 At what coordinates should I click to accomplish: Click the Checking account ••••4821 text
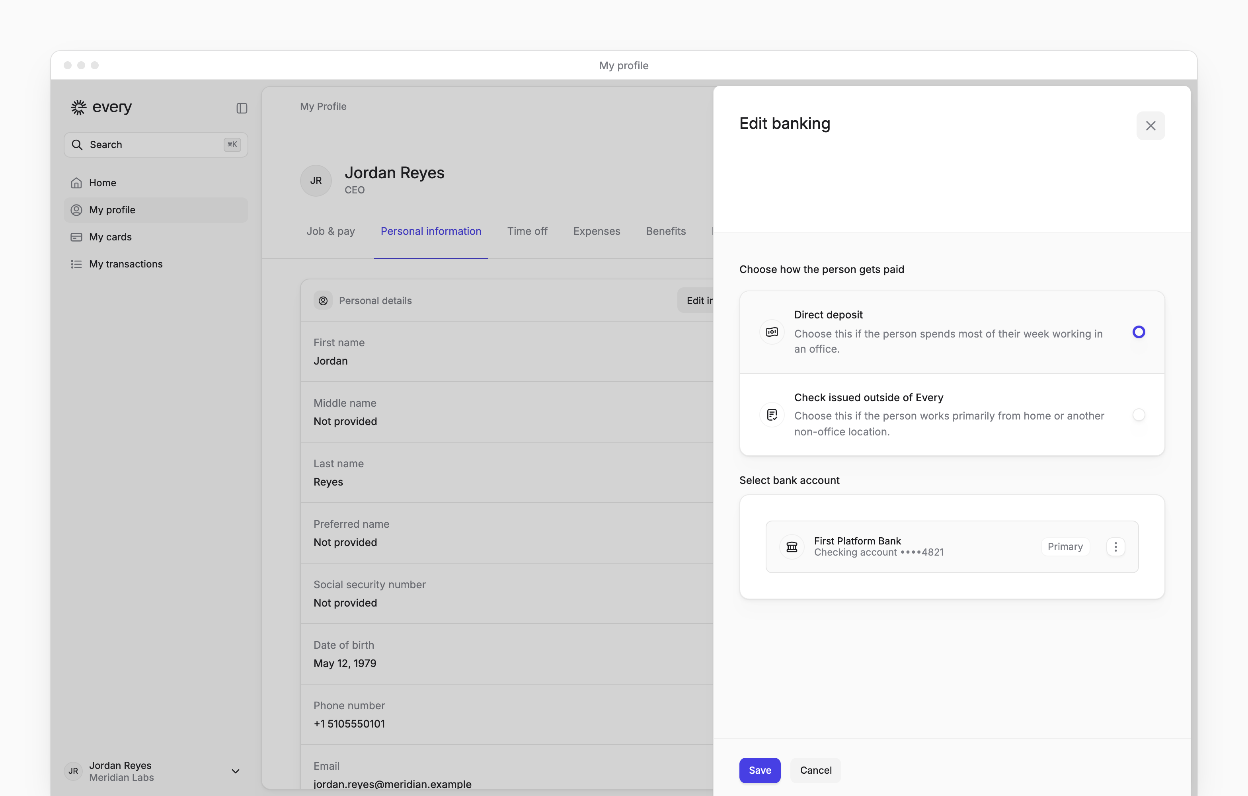tap(878, 552)
